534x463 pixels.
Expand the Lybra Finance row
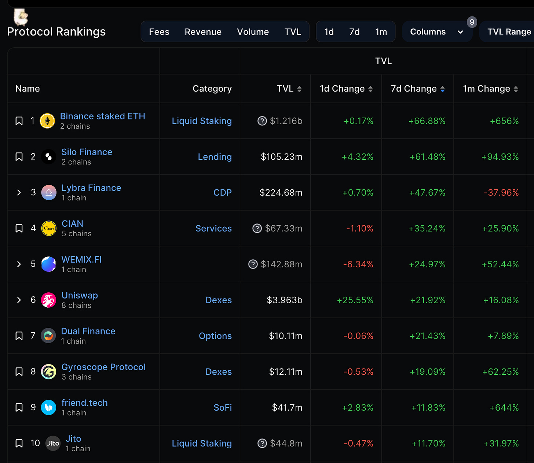(x=19, y=193)
